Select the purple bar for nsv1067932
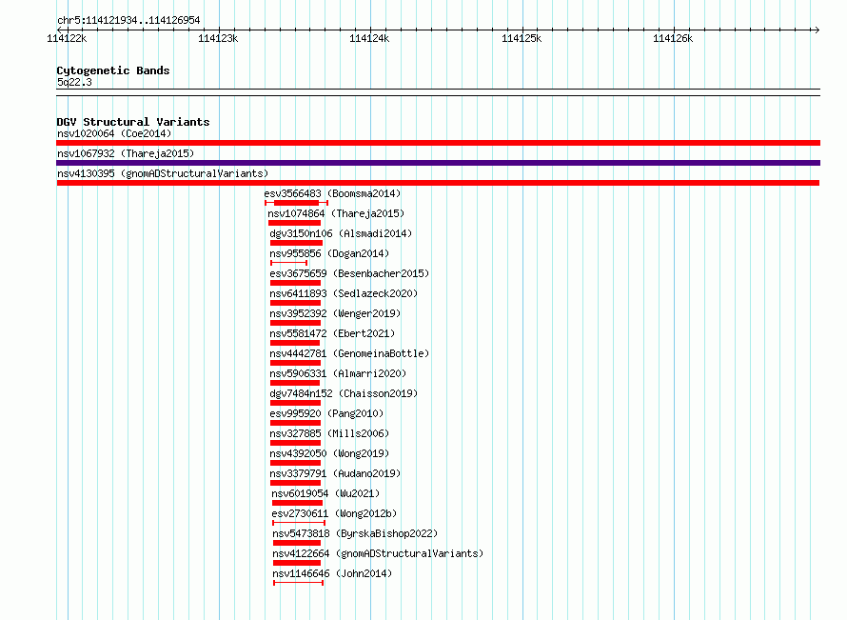The width and height of the screenshot is (847, 620). point(438,163)
